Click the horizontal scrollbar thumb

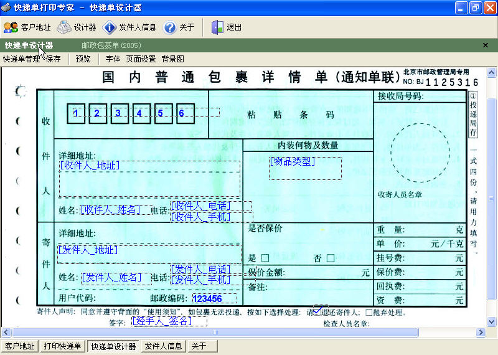point(215,333)
